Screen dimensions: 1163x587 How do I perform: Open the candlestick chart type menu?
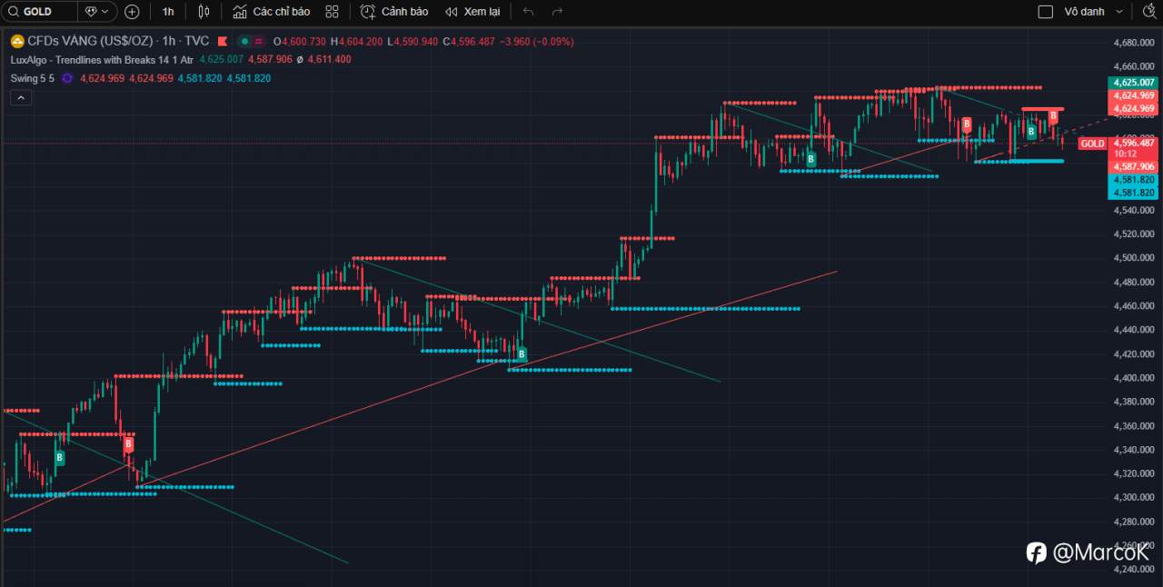pyautogui.click(x=204, y=12)
